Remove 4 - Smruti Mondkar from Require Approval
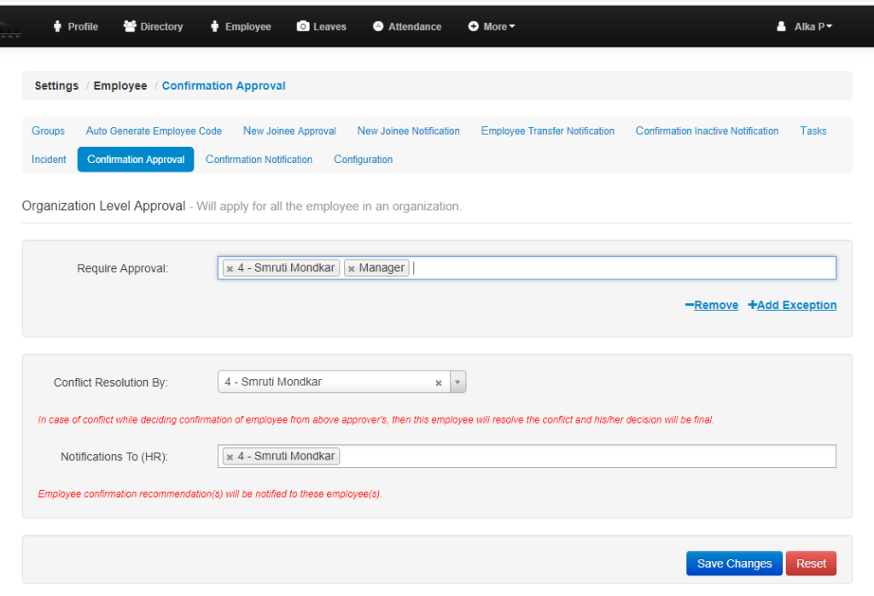874x596 pixels. 229,267
